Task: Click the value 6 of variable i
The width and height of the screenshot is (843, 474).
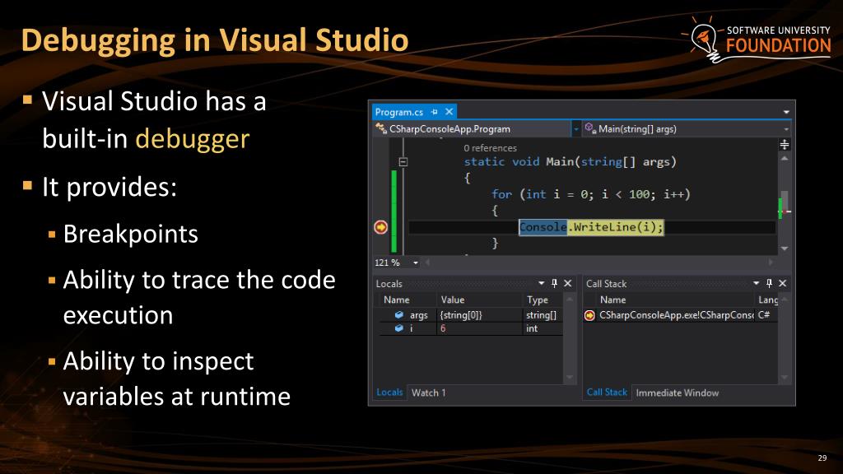Action: (443, 328)
